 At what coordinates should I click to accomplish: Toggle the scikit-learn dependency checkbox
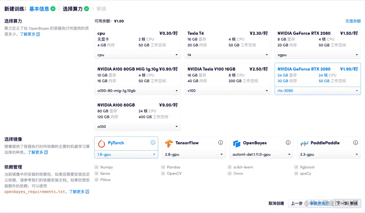[x=229, y=167]
